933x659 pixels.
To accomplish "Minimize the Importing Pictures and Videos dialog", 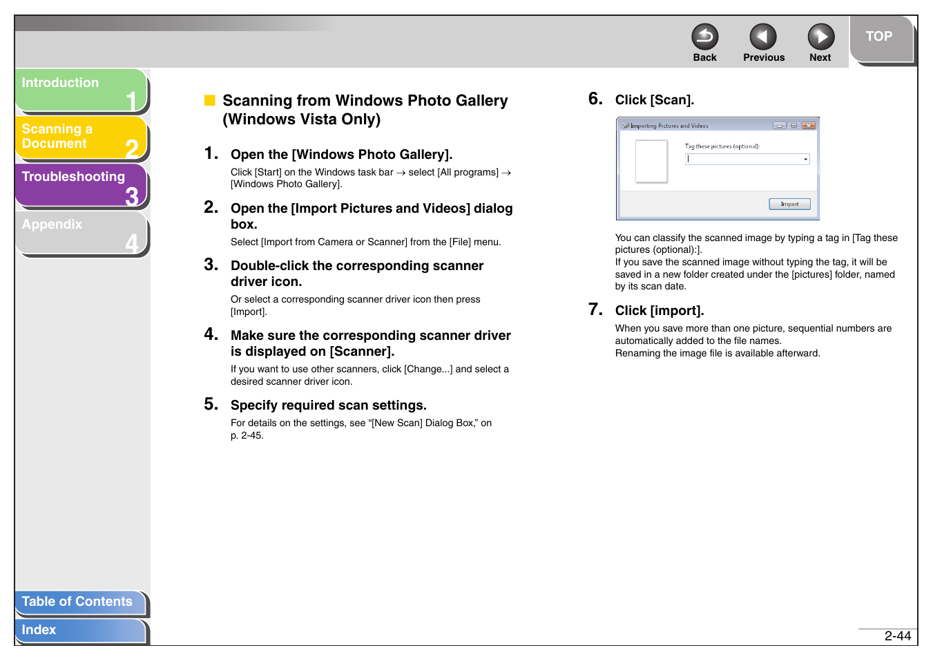I will coord(780,126).
